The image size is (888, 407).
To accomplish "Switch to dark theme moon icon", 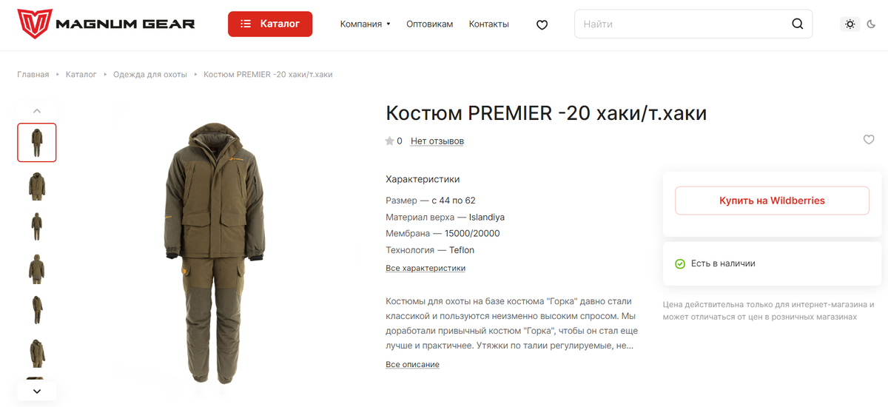I will pos(871,24).
